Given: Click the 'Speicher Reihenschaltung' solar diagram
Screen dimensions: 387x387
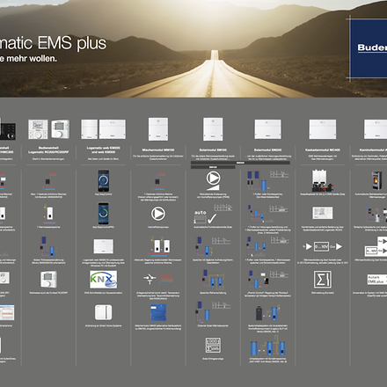Looking at the screenshot, I should (213, 279).
